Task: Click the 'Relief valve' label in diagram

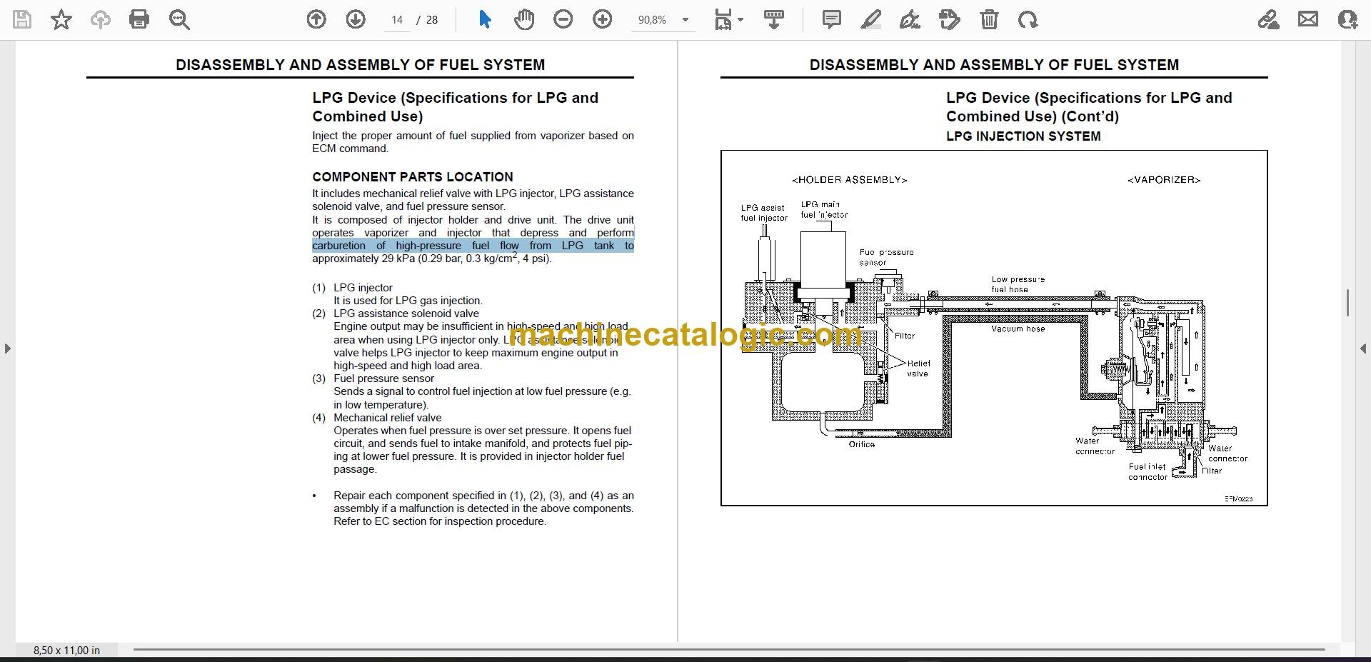Action: coord(918,368)
